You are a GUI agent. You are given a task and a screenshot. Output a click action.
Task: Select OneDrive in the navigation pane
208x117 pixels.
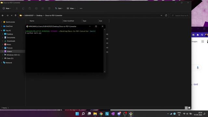click(x=9, y=26)
